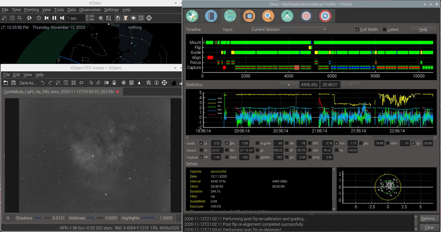Open the Ekos Setup wrench tab
This screenshot has height=232, width=441.
click(192, 16)
